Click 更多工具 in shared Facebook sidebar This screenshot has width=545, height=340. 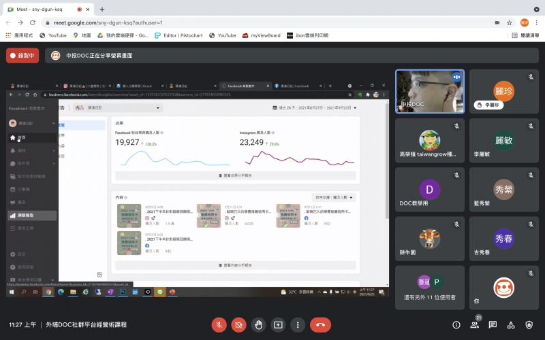coord(31,228)
